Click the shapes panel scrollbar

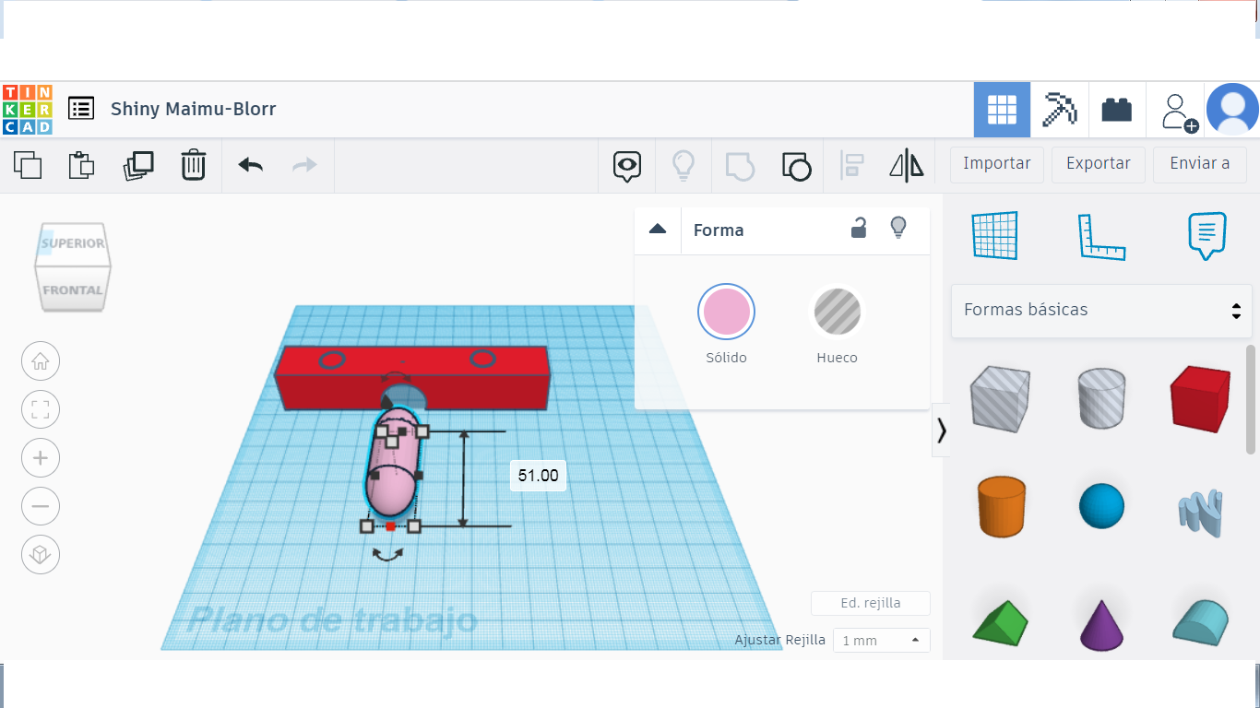pos(1251,399)
